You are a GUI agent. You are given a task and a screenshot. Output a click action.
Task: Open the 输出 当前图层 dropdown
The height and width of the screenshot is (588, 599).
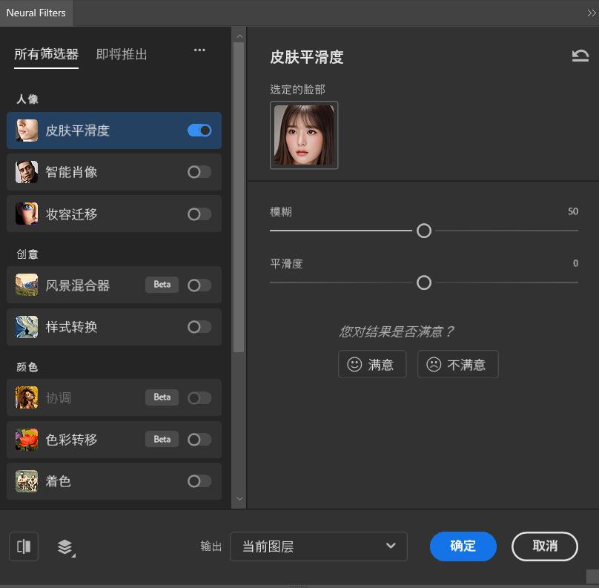319,546
